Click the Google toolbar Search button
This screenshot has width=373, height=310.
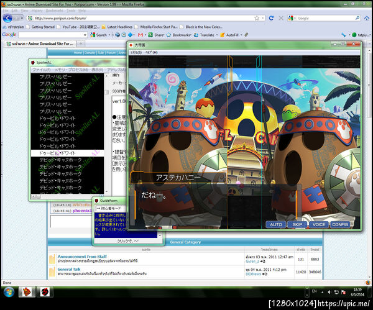[x=99, y=35]
